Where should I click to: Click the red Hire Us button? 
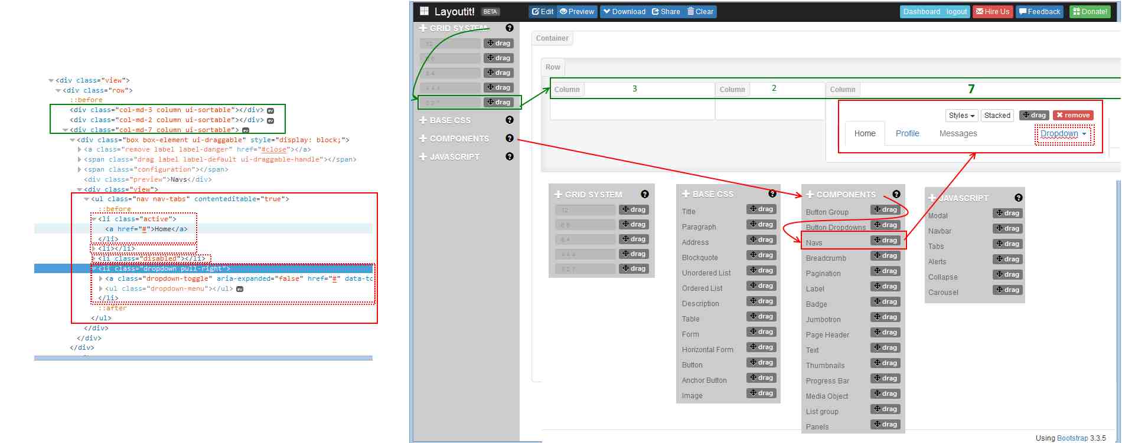[993, 12]
